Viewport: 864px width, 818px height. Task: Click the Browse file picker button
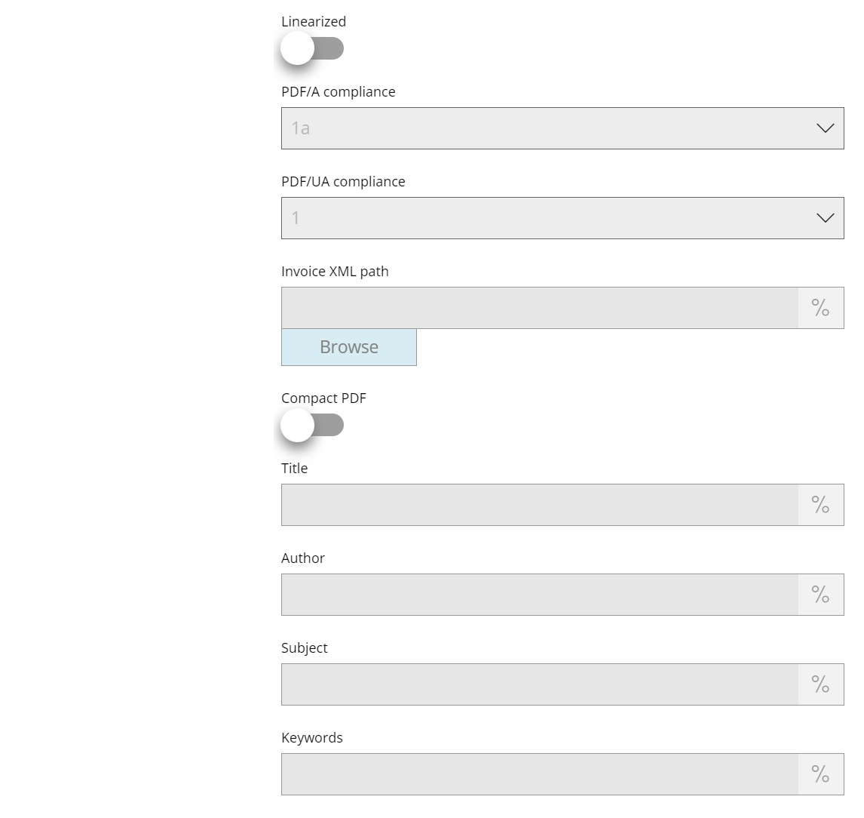(x=348, y=347)
